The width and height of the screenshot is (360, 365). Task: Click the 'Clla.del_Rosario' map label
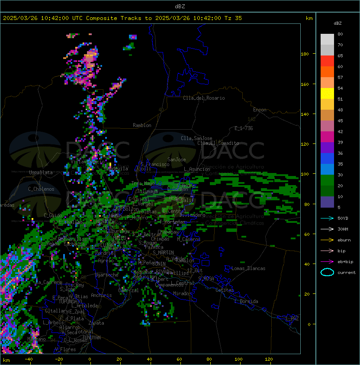pyautogui.click(x=204, y=98)
